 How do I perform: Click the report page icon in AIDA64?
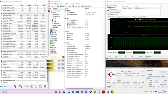[67, 6]
